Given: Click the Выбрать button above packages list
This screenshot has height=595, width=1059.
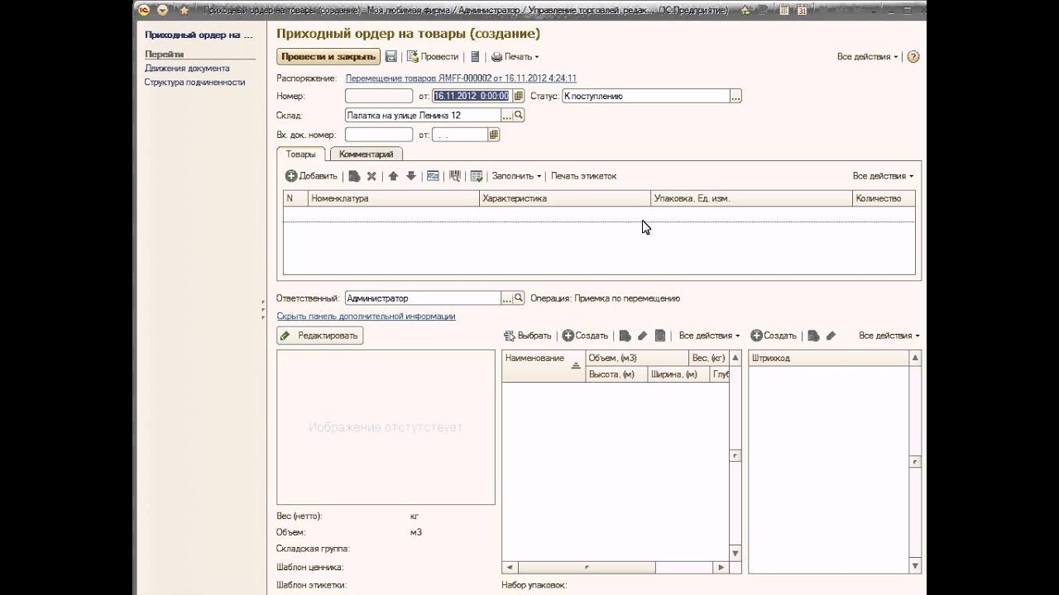Looking at the screenshot, I should click(x=527, y=336).
